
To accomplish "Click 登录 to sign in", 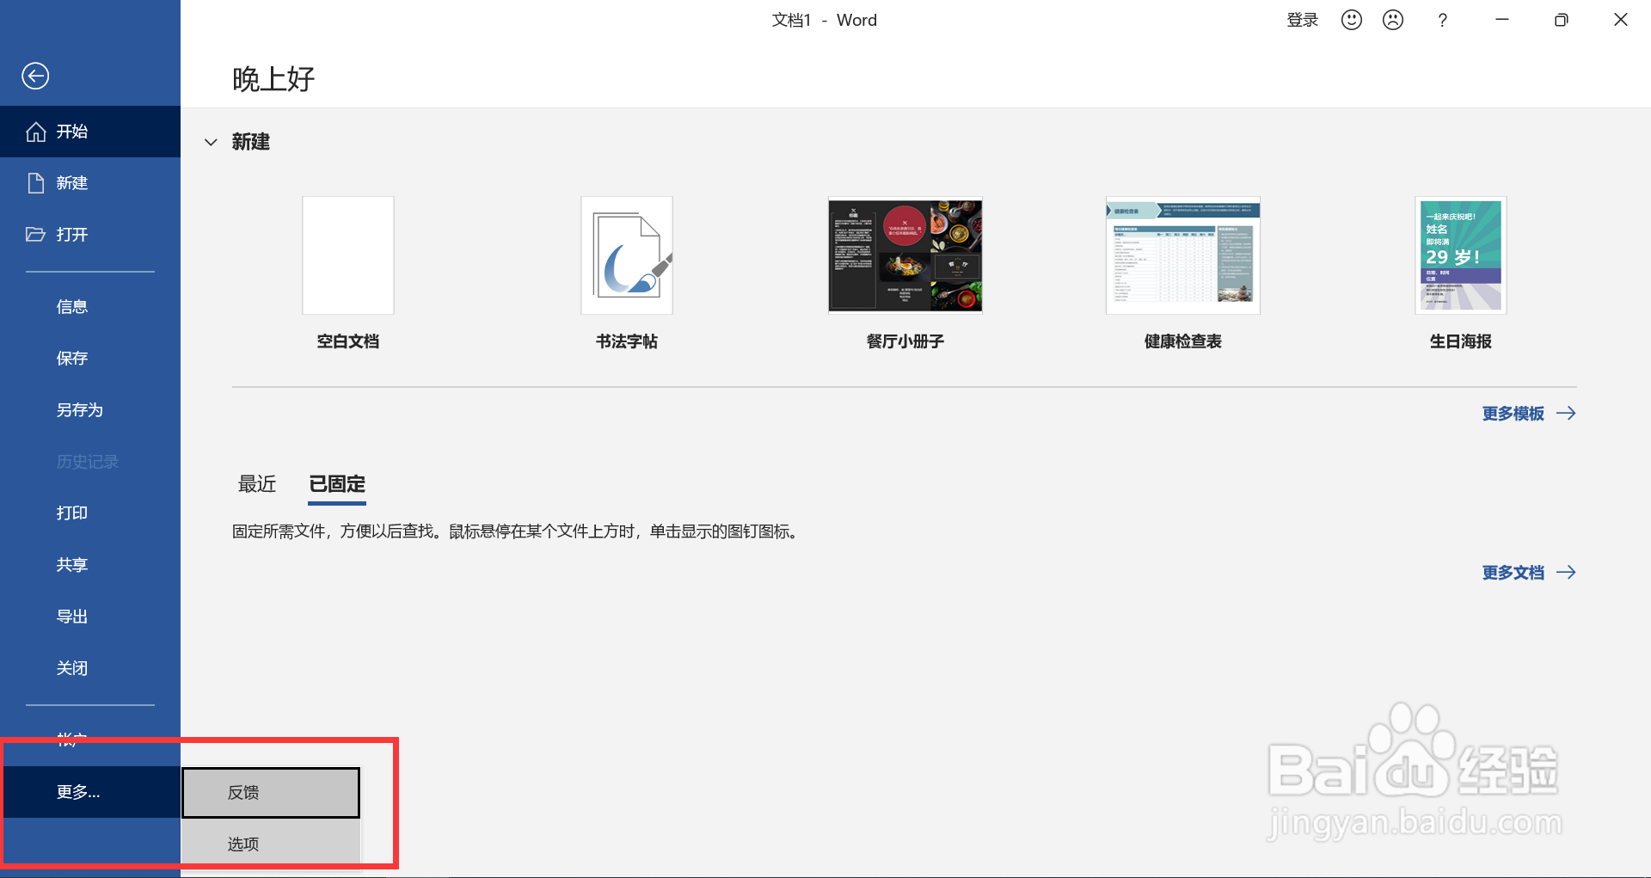I will pos(1303,21).
